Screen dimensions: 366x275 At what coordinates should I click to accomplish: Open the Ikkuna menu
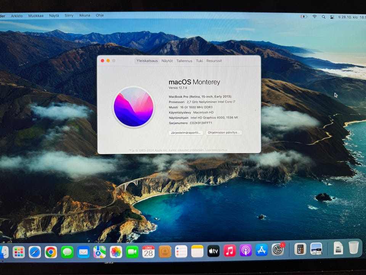(x=85, y=15)
